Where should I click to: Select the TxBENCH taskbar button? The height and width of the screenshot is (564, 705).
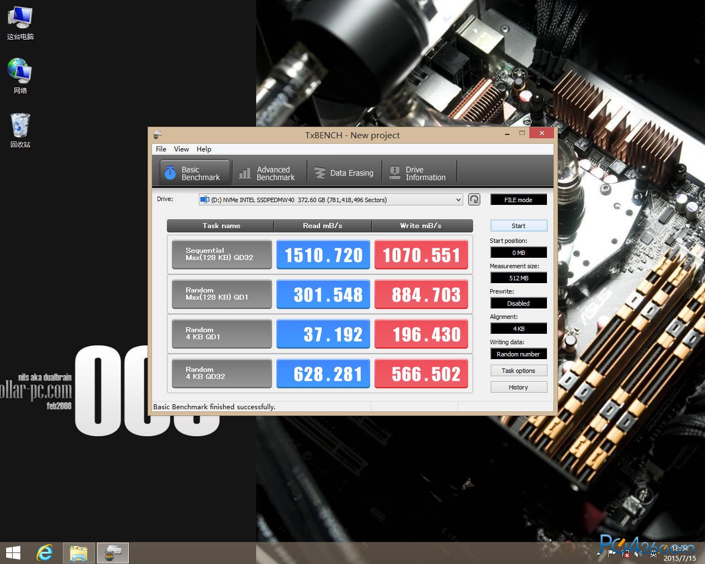(x=113, y=553)
